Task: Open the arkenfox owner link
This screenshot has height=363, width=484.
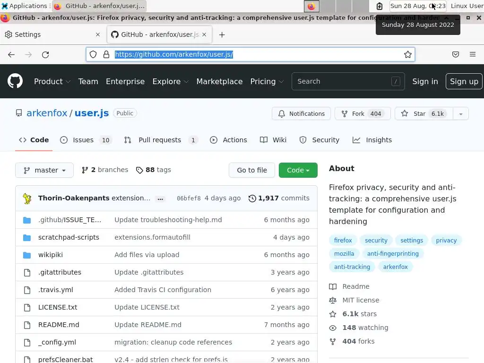Action: [47, 113]
